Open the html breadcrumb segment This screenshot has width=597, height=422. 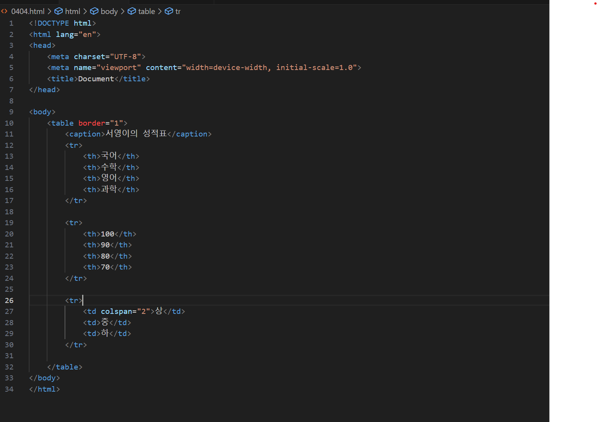tap(72, 11)
